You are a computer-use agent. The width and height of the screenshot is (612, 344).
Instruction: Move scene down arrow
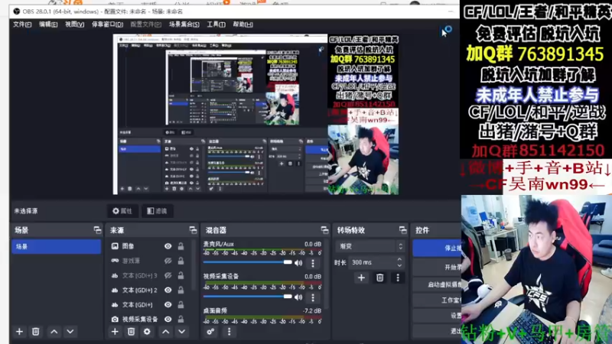click(x=70, y=332)
